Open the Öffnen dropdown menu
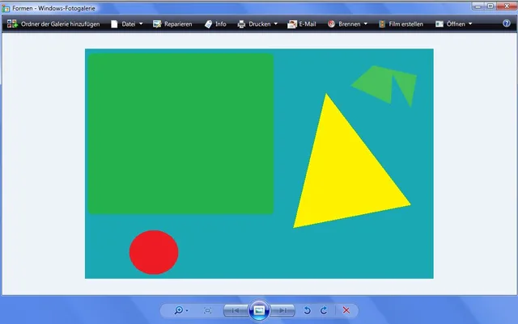This screenshot has height=324, width=518. click(454, 24)
